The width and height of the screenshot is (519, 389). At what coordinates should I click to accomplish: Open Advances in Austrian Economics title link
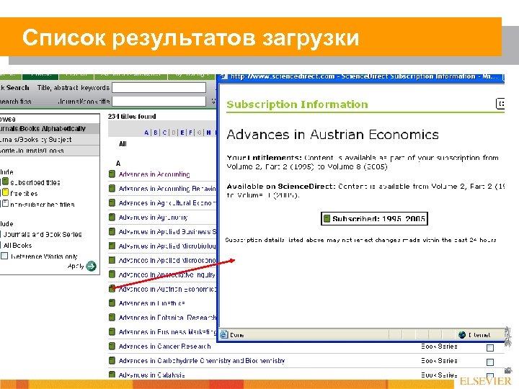[x=167, y=289]
